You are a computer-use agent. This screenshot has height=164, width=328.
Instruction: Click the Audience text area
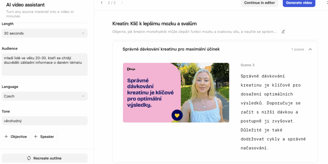(45, 64)
